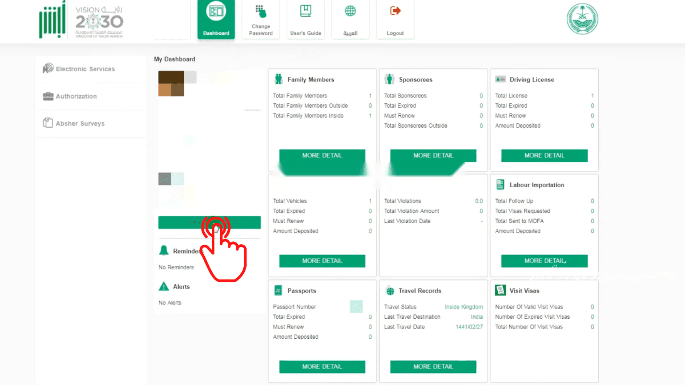This screenshot has height=385, width=685.
Task: Click MORE DETAIL in the Passports card
Action: tap(322, 367)
